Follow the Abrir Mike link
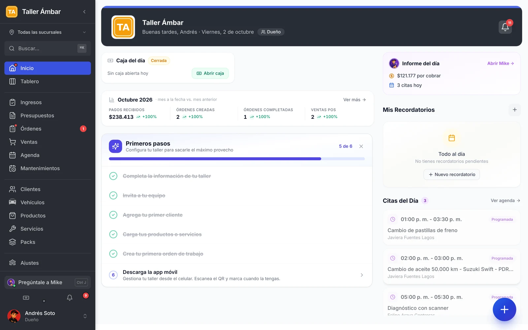This screenshot has height=330, width=528. pos(501,63)
